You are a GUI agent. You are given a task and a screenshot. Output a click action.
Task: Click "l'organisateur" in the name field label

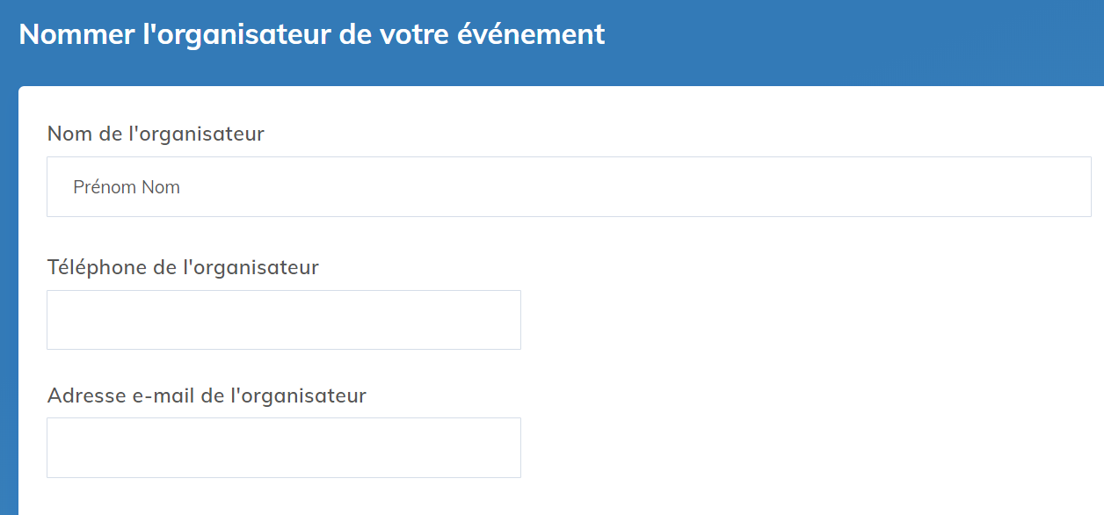click(197, 134)
